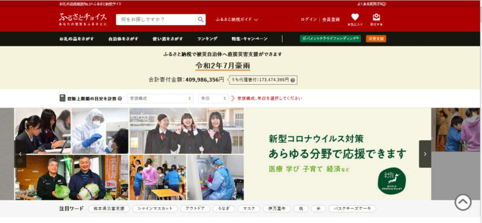Show previous carousel slide arrow
The height and width of the screenshot is (223, 482).
tap(20, 154)
